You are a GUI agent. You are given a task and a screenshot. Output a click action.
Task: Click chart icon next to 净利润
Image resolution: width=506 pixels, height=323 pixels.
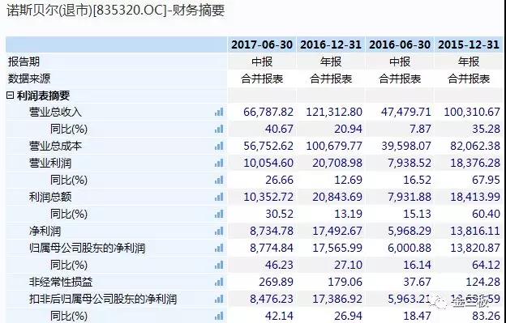pos(219,231)
